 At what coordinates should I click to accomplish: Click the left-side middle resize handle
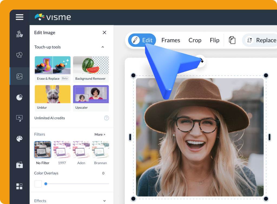coord(130,137)
